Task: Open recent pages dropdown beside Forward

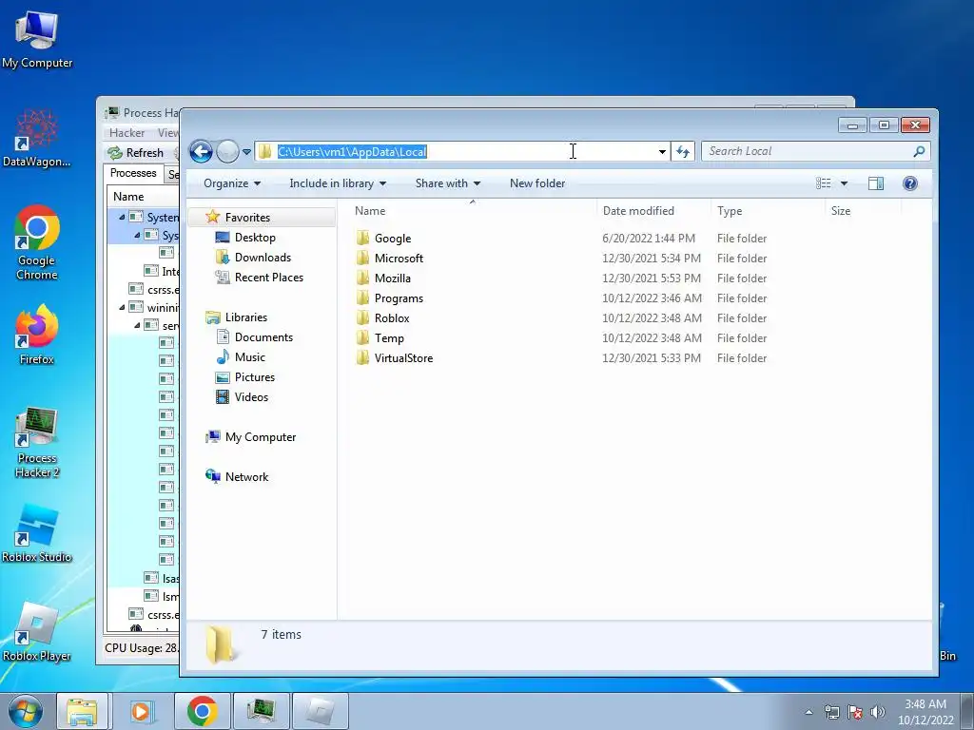Action: click(246, 151)
